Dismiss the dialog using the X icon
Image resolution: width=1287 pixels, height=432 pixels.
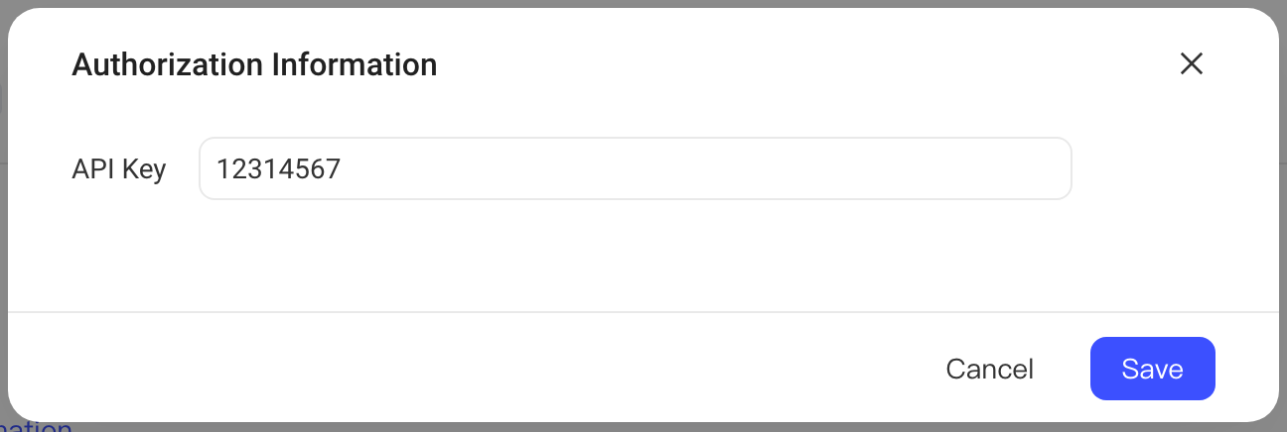[1191, 64]
